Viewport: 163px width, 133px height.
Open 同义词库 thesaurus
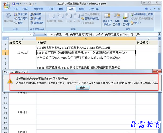tap(21, 19)
